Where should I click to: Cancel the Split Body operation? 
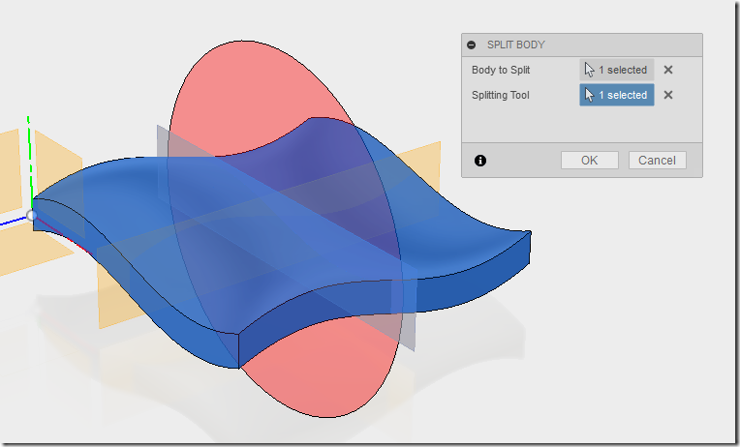point(657,161)
